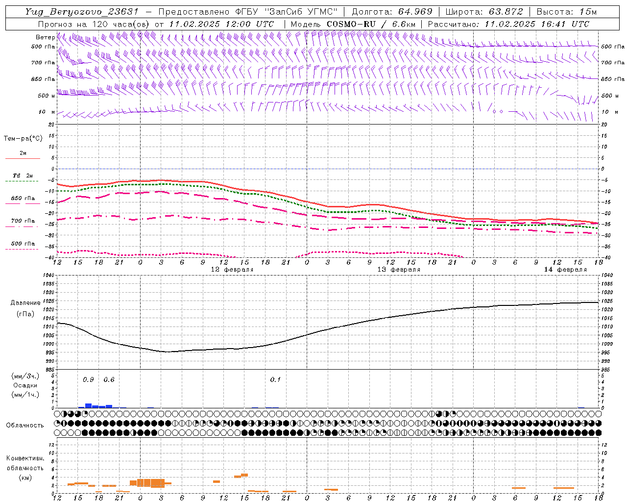Click the Осадки precipitation label
Viewport: 627px width, 502px height.
(x=25, y=385)
